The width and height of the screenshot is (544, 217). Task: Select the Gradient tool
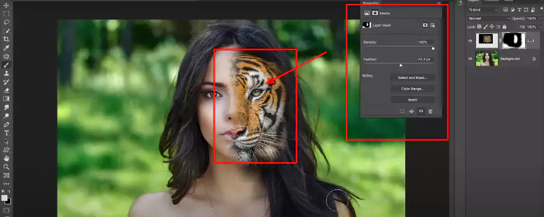[x=6, y=99]
